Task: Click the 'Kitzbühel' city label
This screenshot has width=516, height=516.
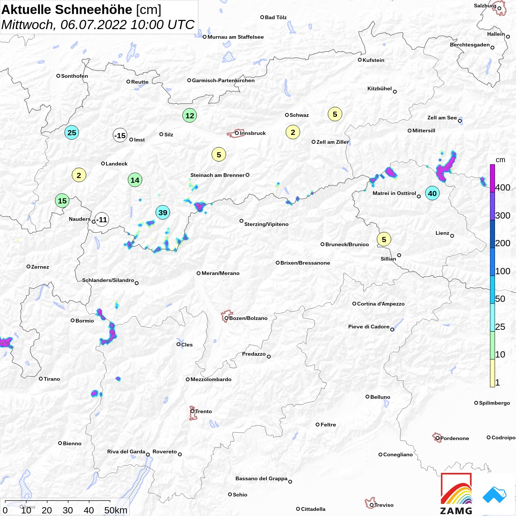Action: 380,88
